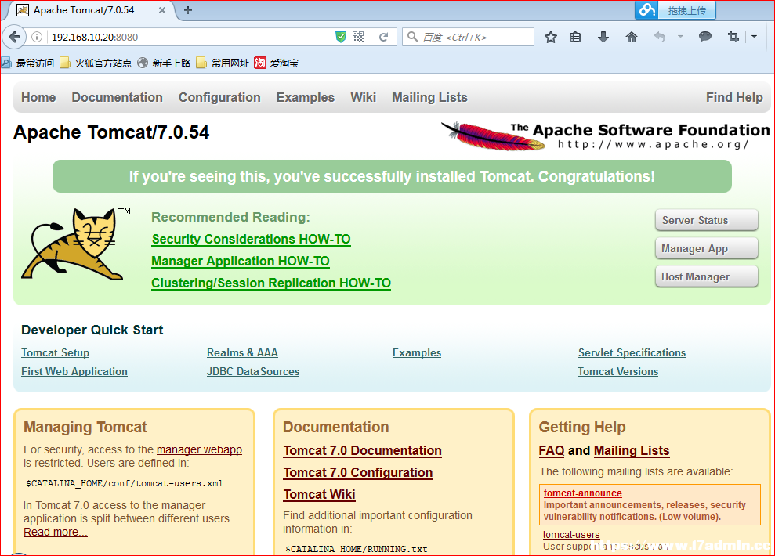
Task: Open the Wiki navigation item
Action: (364, 97)
